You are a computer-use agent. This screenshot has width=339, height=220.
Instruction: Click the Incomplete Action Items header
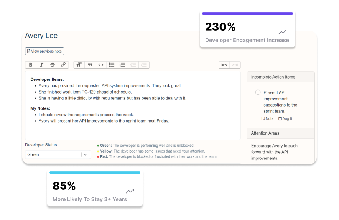click(281, 77)
